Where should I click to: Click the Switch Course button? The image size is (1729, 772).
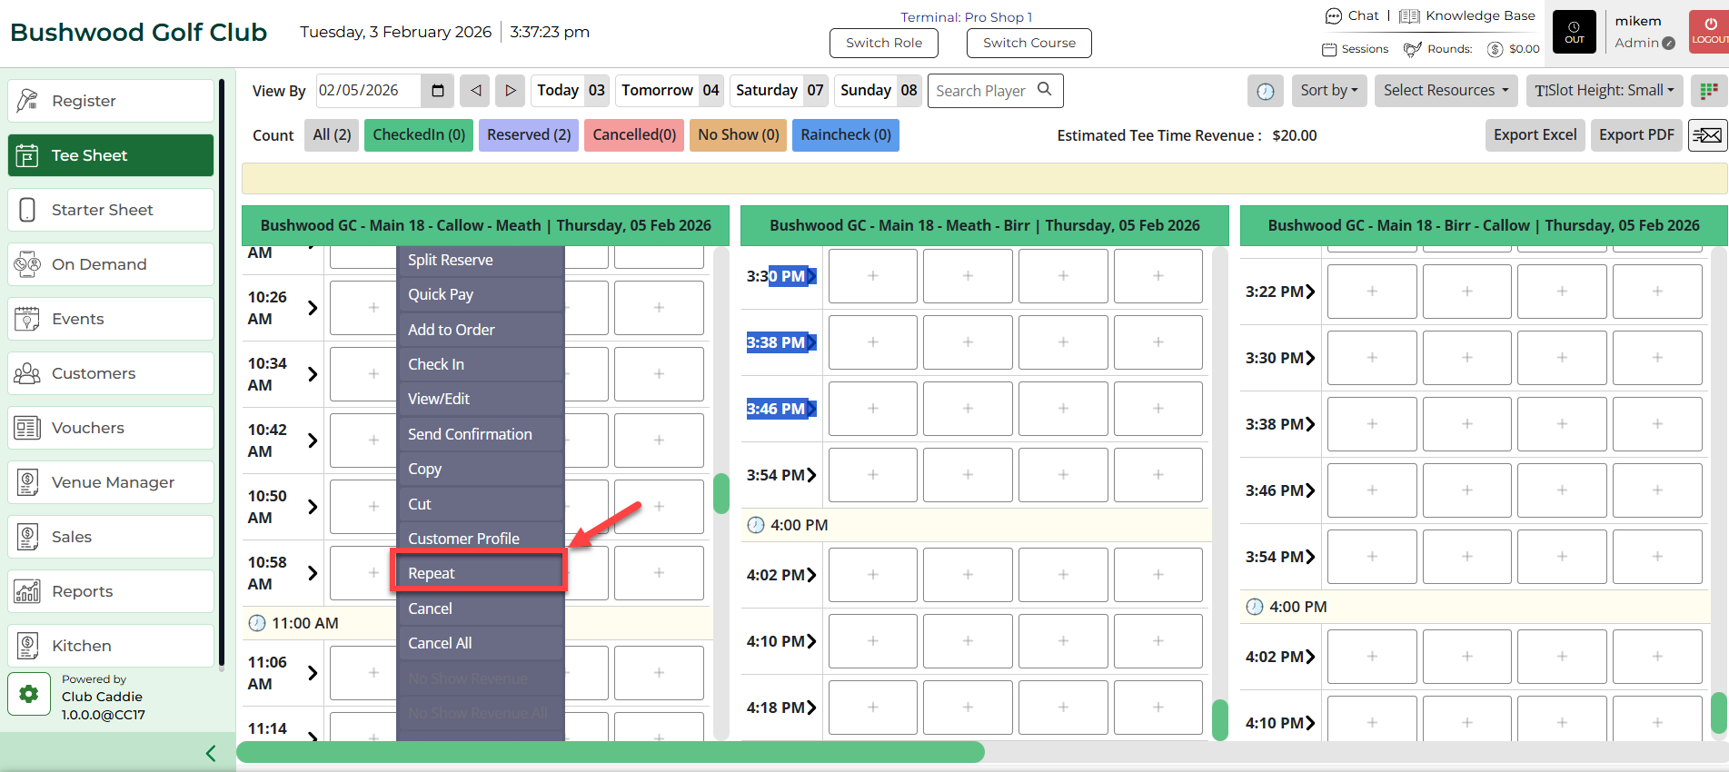click(x=1028, y=43)
